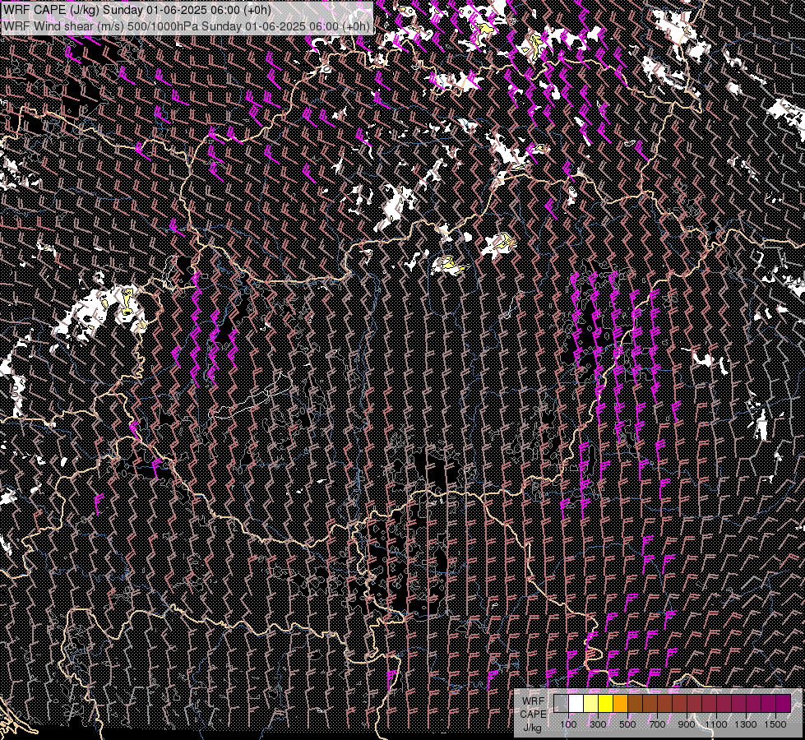805x740 pixels.
Task: Select the white CAPE legend swatch
Action: (x=576, y=703)
